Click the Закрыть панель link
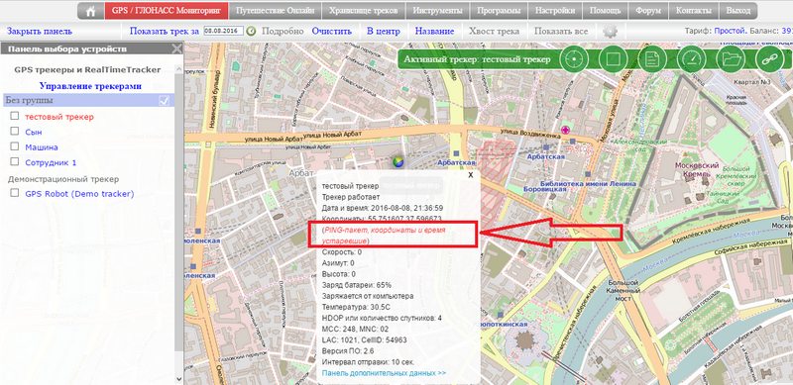793x385 pixels. click(40, 32)
